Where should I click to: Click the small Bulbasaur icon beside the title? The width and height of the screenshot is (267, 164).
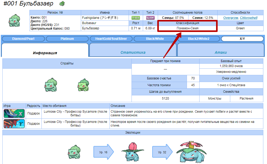tap(62, 4)
